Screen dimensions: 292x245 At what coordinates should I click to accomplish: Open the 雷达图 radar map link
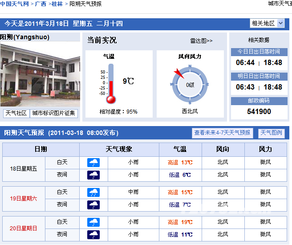coord(201,41)
